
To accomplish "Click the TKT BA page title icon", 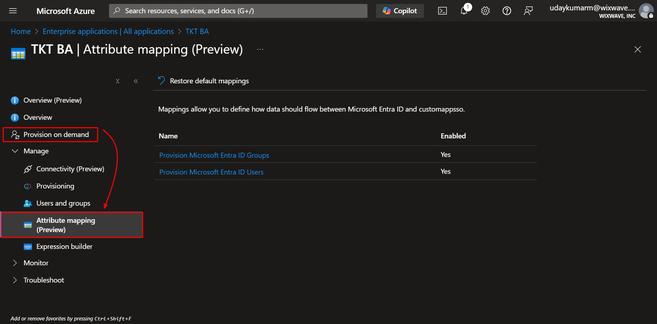I will [18, 54].
